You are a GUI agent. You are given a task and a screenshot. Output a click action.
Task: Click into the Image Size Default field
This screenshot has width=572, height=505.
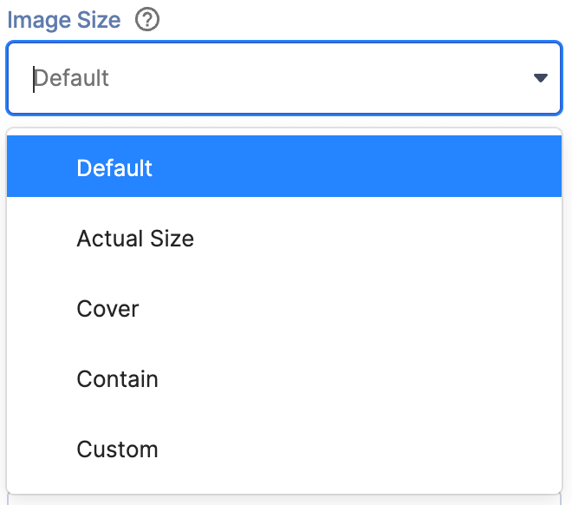283,78
